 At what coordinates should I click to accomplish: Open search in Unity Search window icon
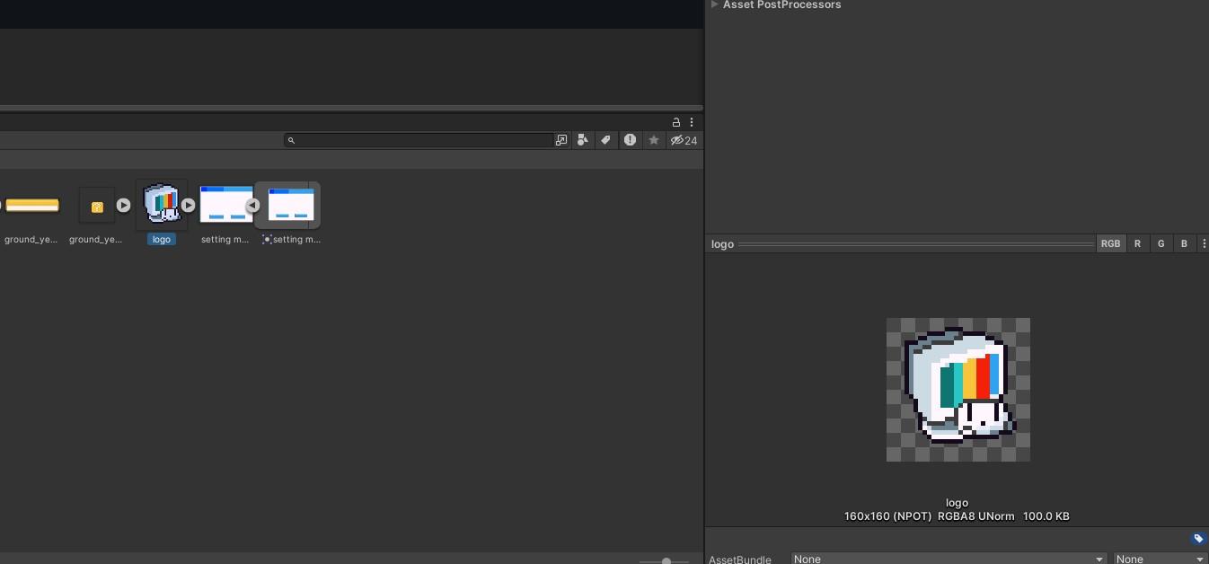pyautogui.click(x=561, y=140)
